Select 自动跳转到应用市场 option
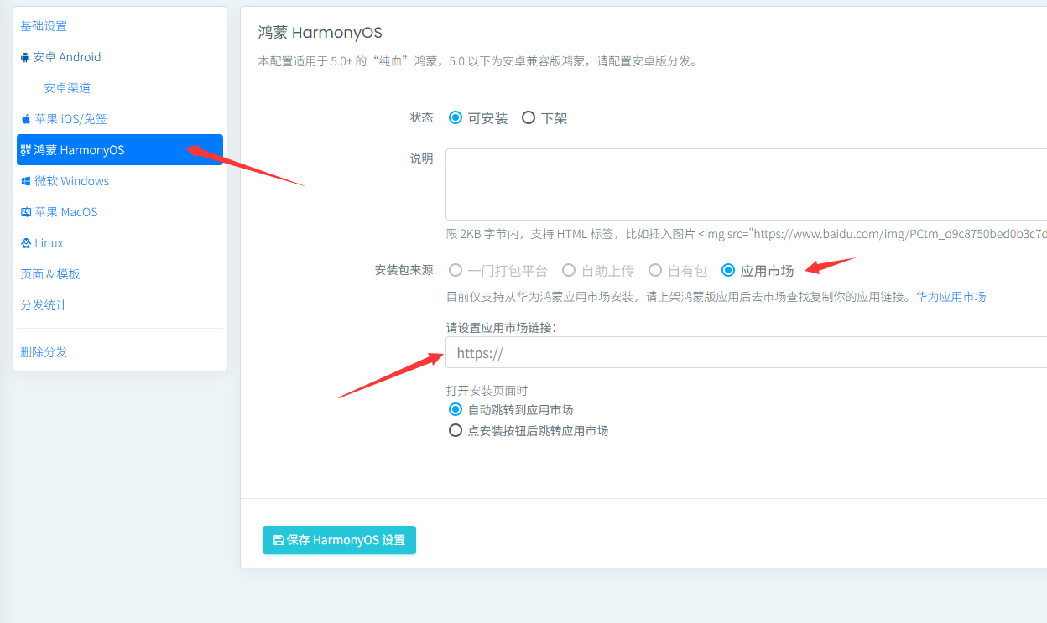 456,409
